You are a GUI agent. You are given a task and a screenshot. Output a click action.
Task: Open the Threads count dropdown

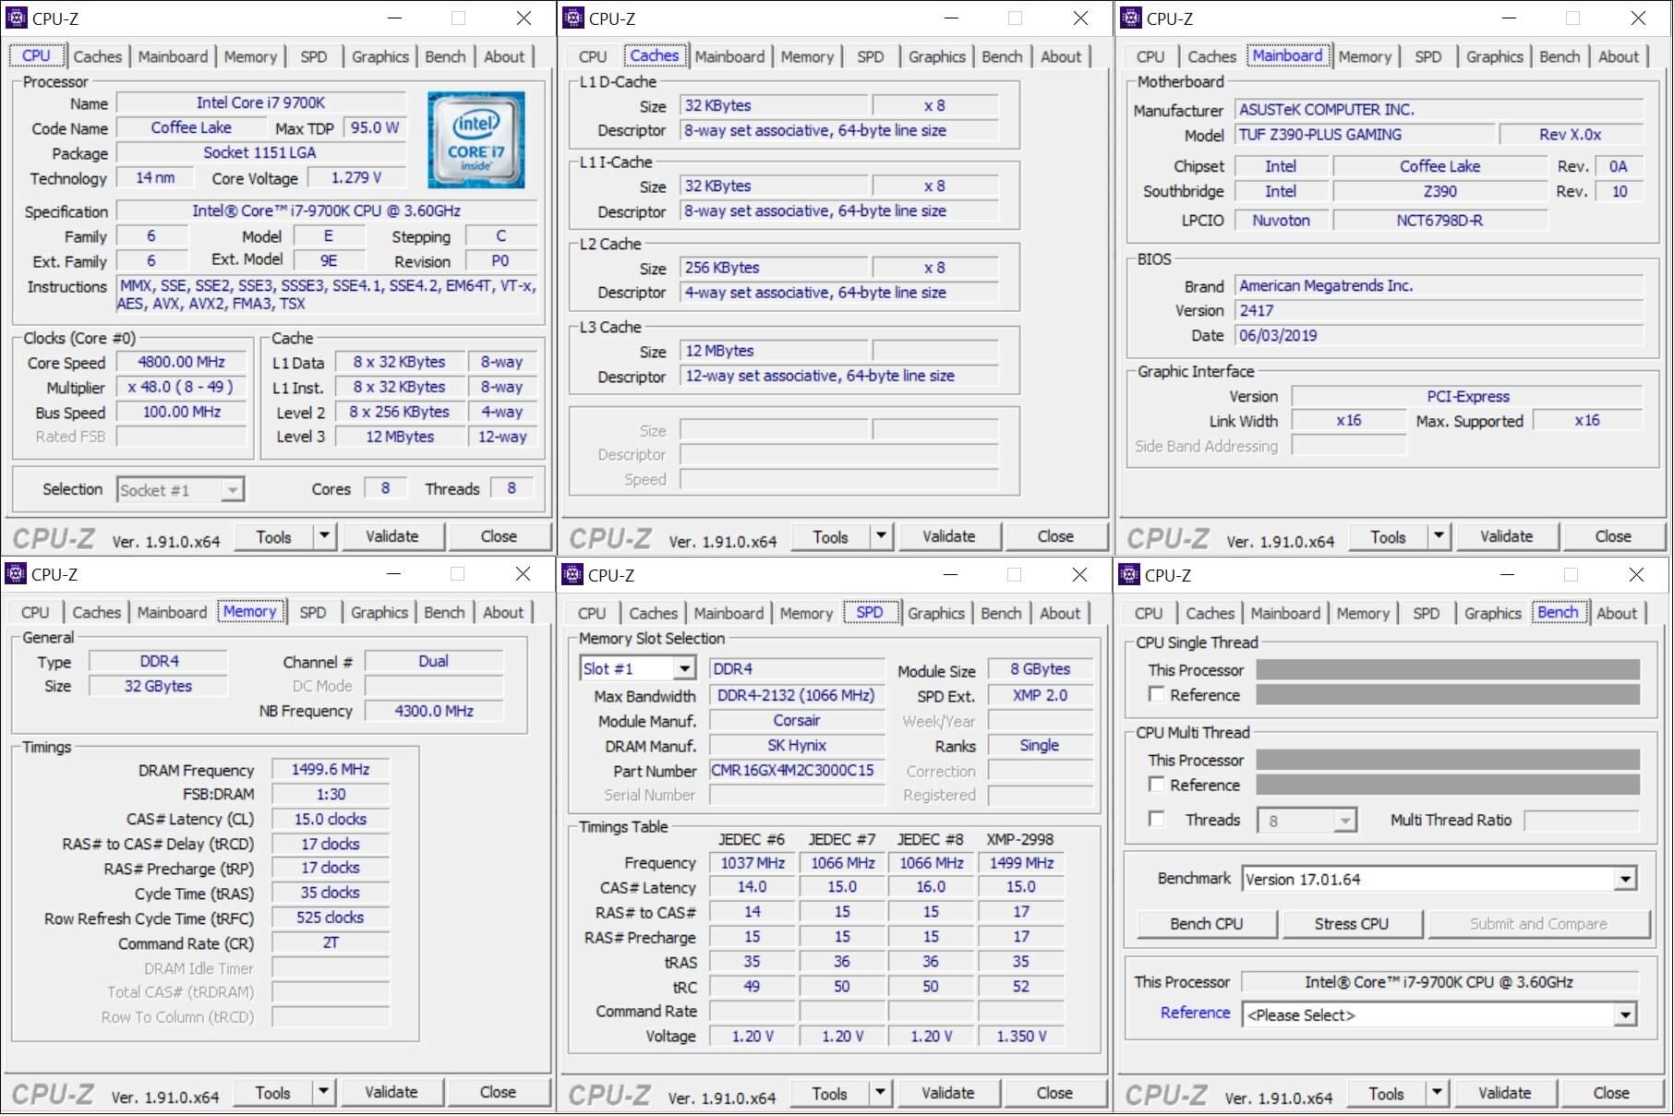[1344, 819]
